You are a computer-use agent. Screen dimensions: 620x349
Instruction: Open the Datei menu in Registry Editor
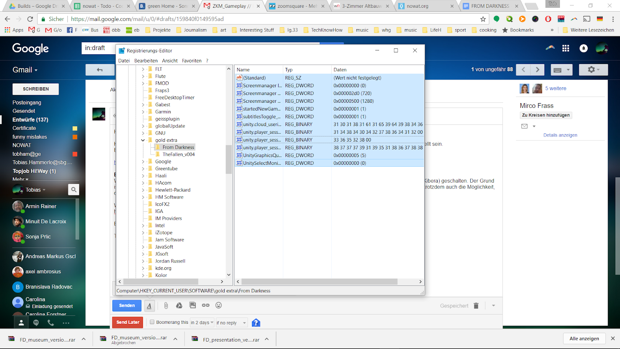(x=124, y=60)
